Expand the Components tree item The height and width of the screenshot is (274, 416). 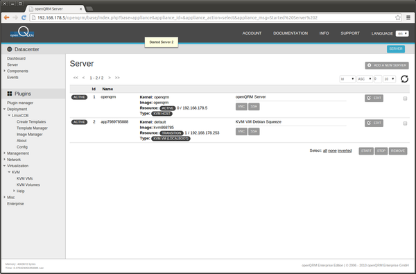pyautogui.click(x=5, y=71)
